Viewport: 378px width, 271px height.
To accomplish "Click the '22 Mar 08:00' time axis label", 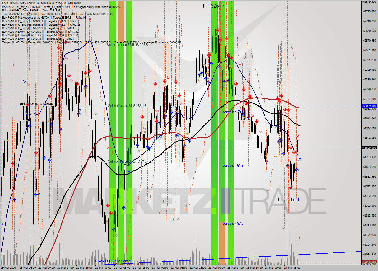I will point(179,268).
